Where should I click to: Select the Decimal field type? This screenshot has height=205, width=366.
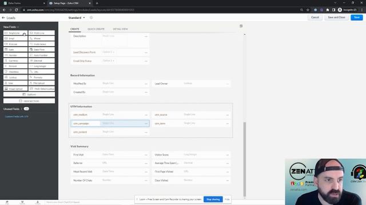pyautogui.click(x=42, y=61)
